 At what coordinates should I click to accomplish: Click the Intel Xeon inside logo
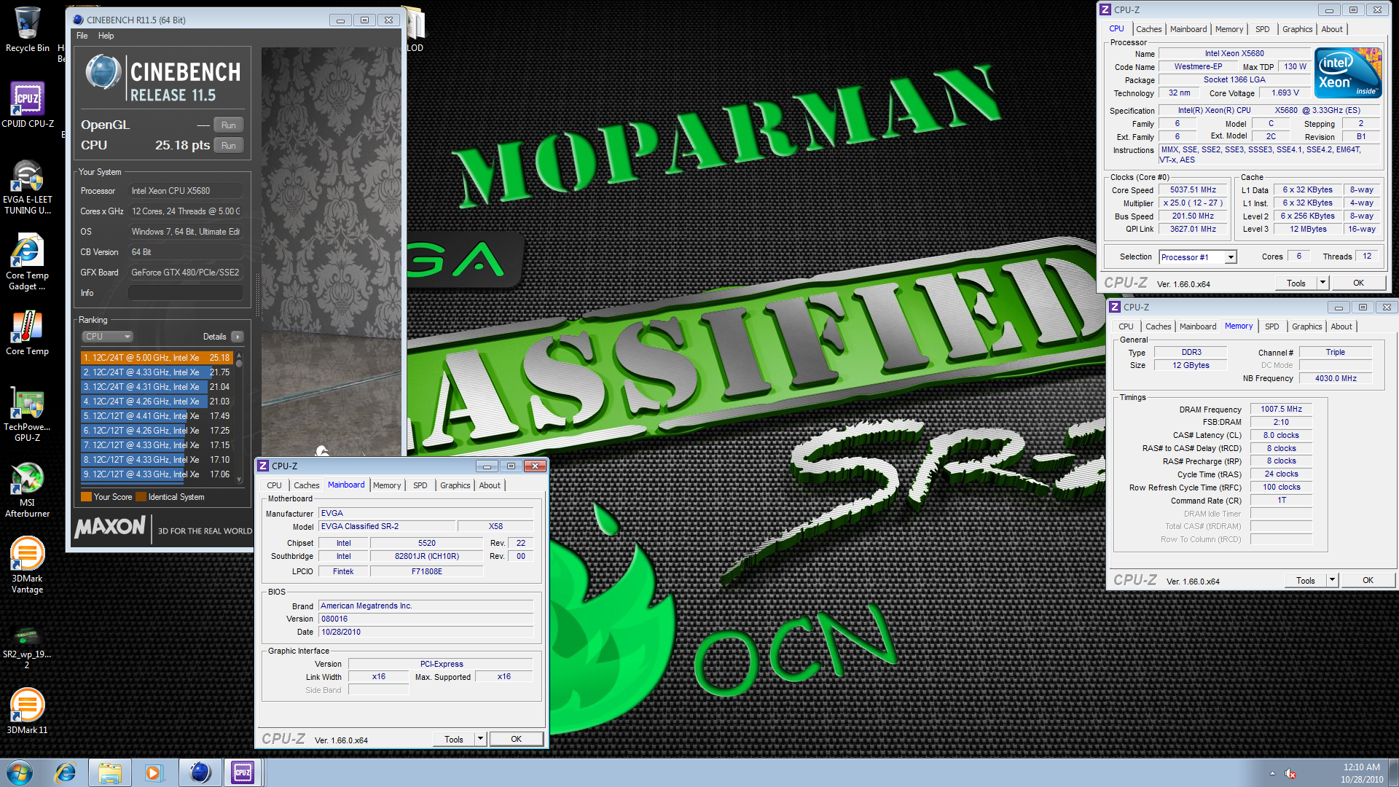[x=1348, y=73]
